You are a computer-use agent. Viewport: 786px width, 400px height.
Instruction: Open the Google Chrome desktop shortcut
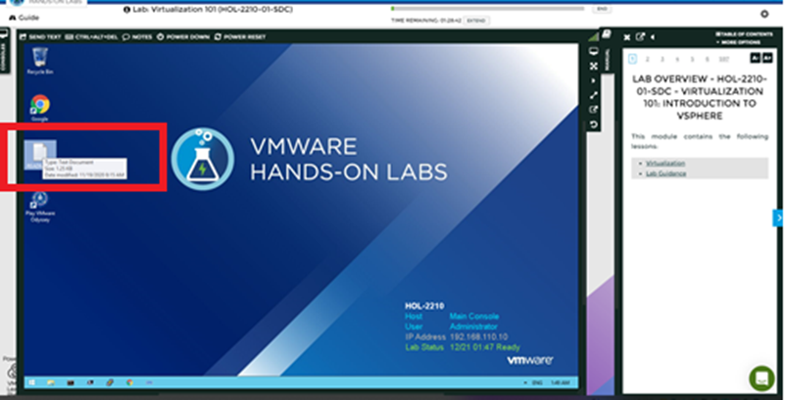[39, 107]
